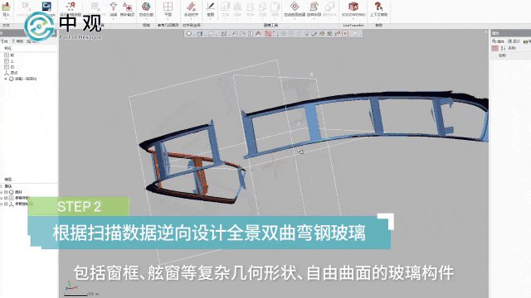Select the Origin (原点) item in feature tree
Viewport: 531px width, 298px height.
pos(11,73)
